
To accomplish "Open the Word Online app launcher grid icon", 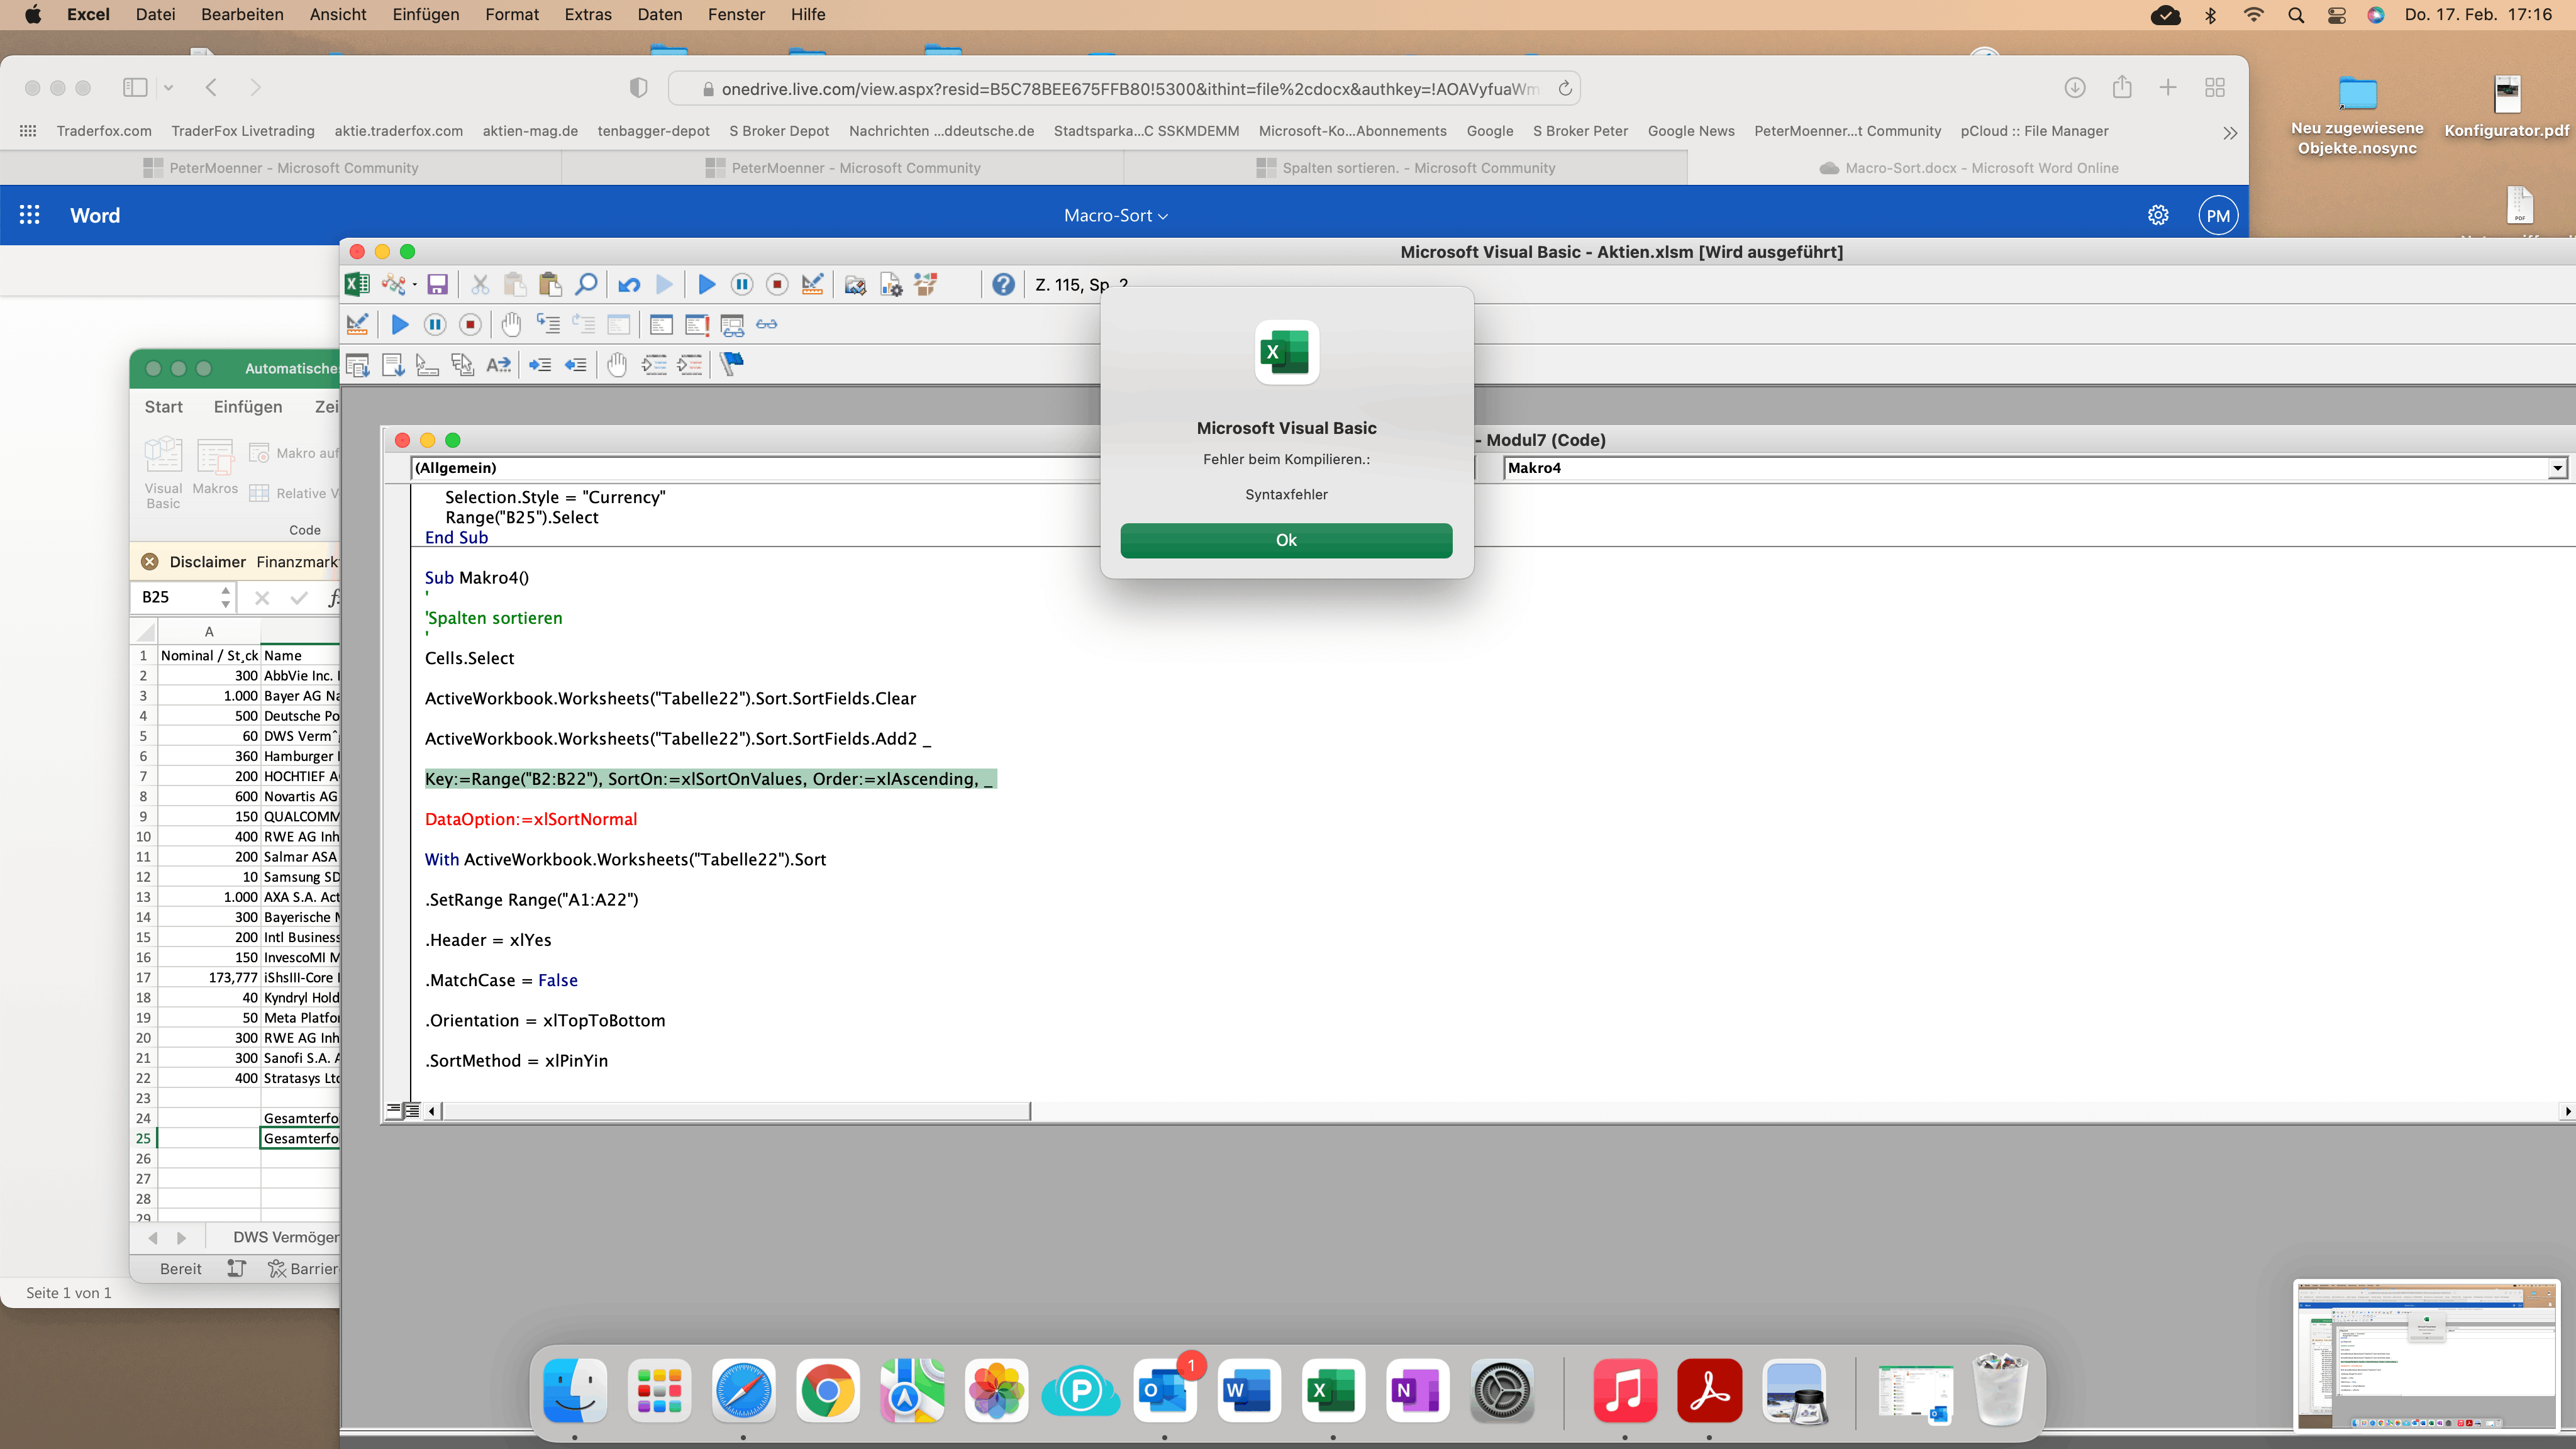I will point(30,215).
